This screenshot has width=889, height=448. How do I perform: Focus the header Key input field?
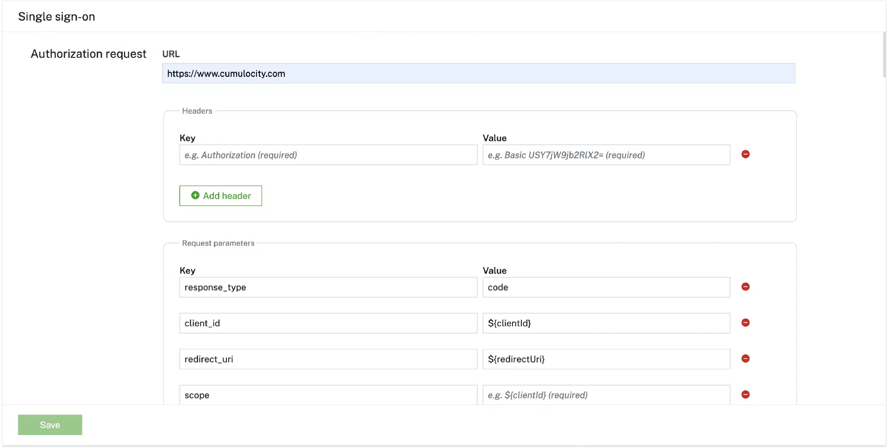click(x=328, y=155)
